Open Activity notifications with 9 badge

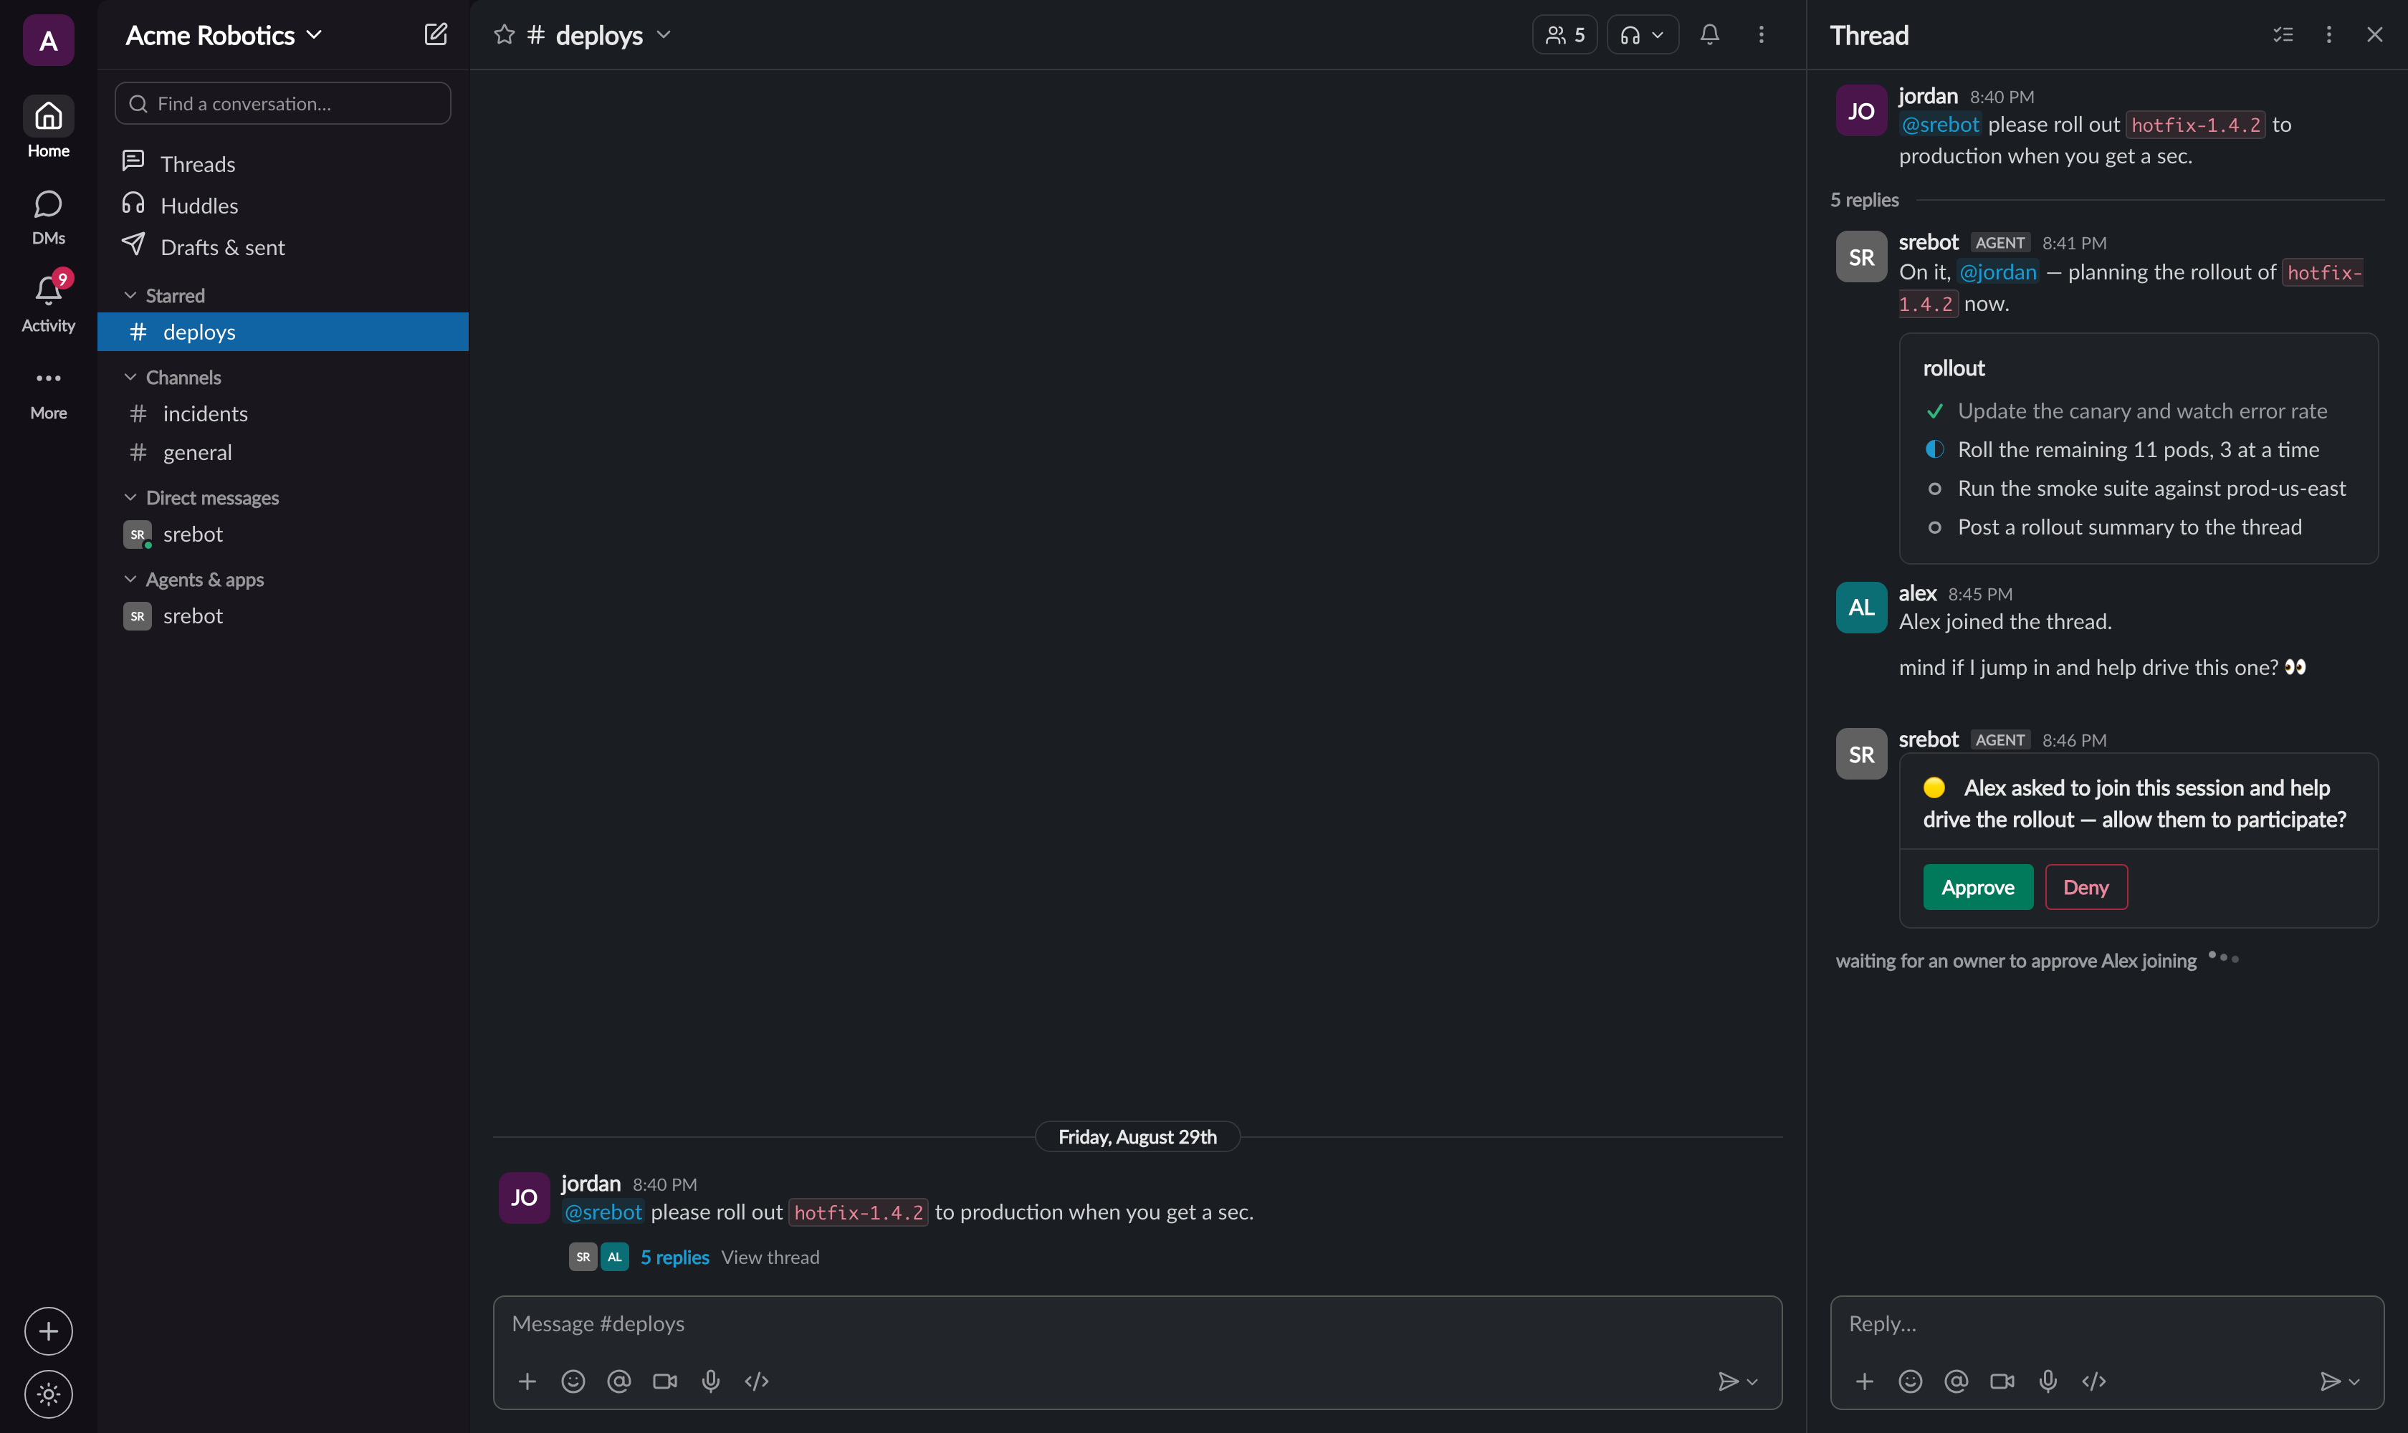[48, 303]
